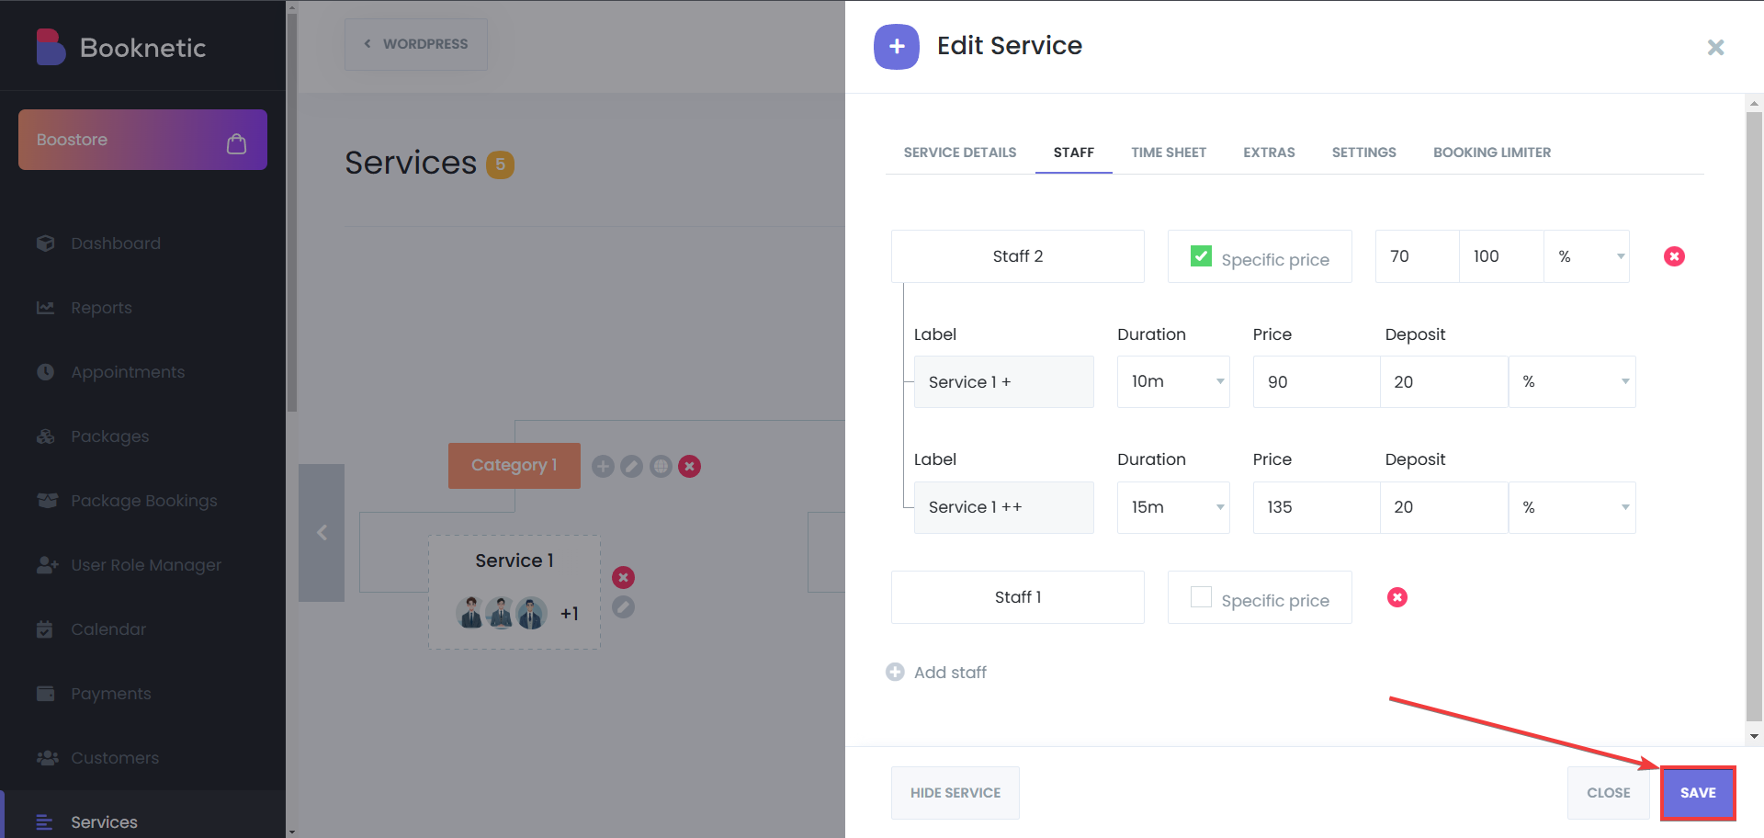Screen dimensions: 1764x838
Task: Remove Staff 1 with red cross icon
Action: [x=1397, y=597]
